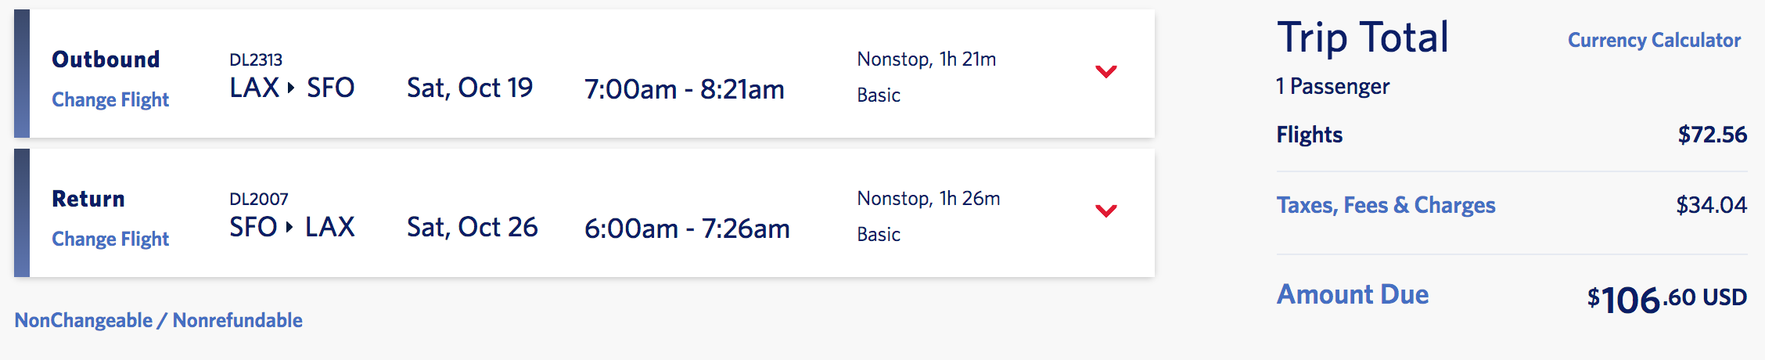Click the Nonstop, 1h 26m duration text
Screen dimensions: 1765x360
(929, 199)
